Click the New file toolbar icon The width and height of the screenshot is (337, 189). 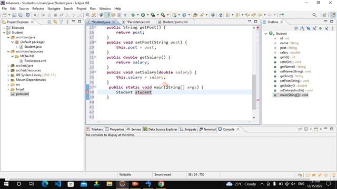coord(4,15)
